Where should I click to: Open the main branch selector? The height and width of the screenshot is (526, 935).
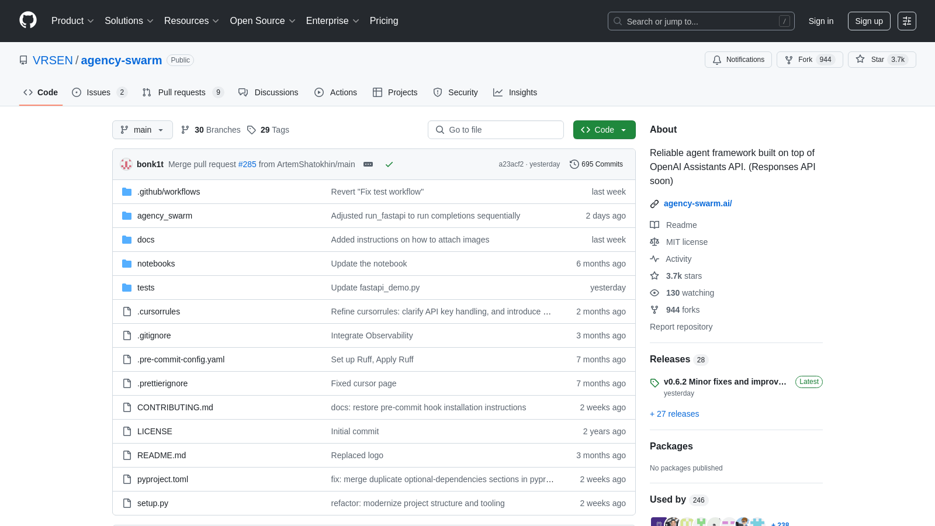click(x=143, y=130)
